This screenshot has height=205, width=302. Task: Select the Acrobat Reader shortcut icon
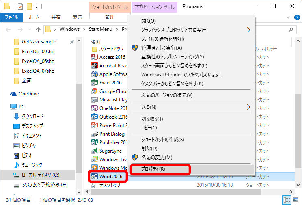94,66
